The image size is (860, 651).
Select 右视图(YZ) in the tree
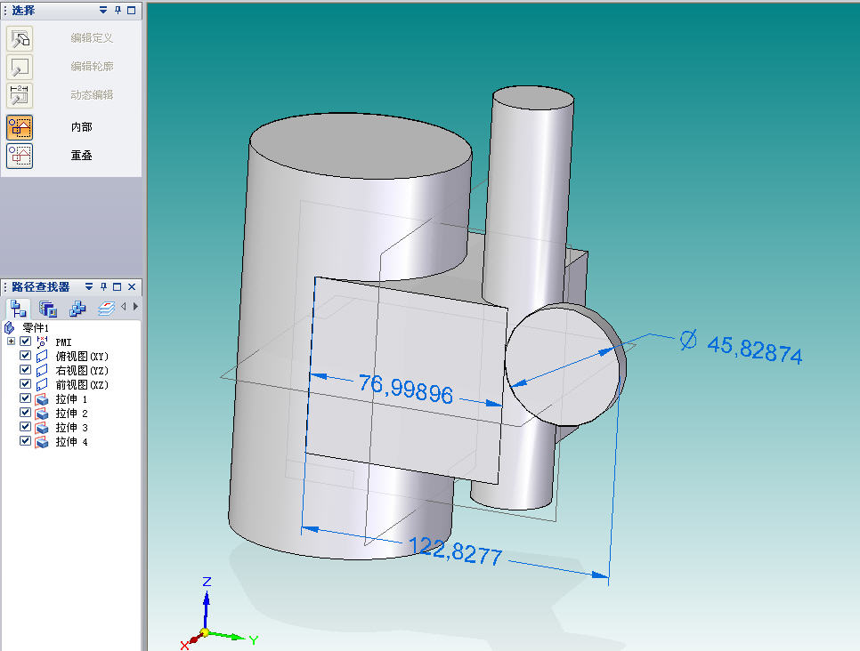[x=82, y=371]
